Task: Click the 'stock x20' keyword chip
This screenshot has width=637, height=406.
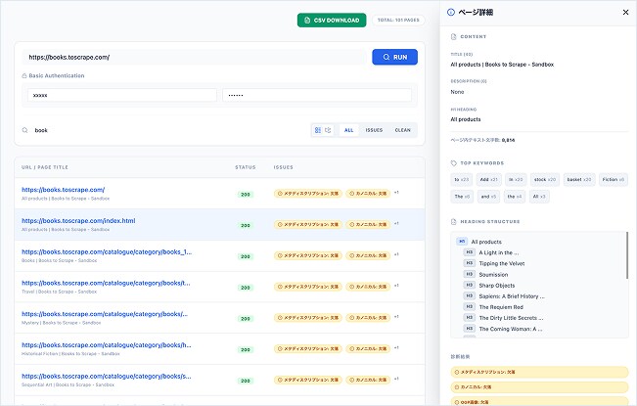Action: (x=545, y=179)
